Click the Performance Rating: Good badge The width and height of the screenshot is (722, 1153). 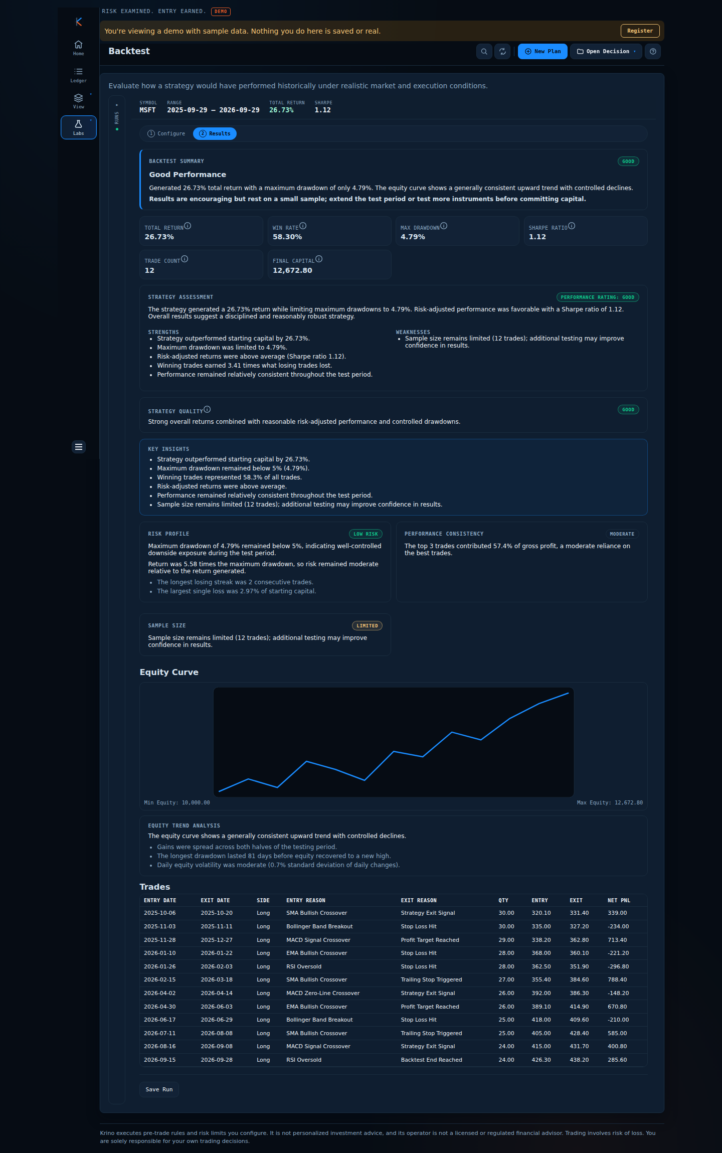(597, 297)
